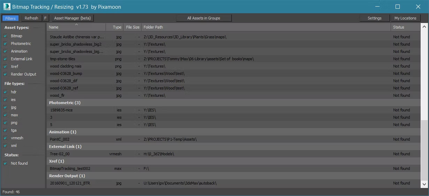The height and width of the screenshot is (196, 429).
Task: Click the Y:\Textures\Wood\test\ path of wood-03628_bump
Action: point(164,73)
